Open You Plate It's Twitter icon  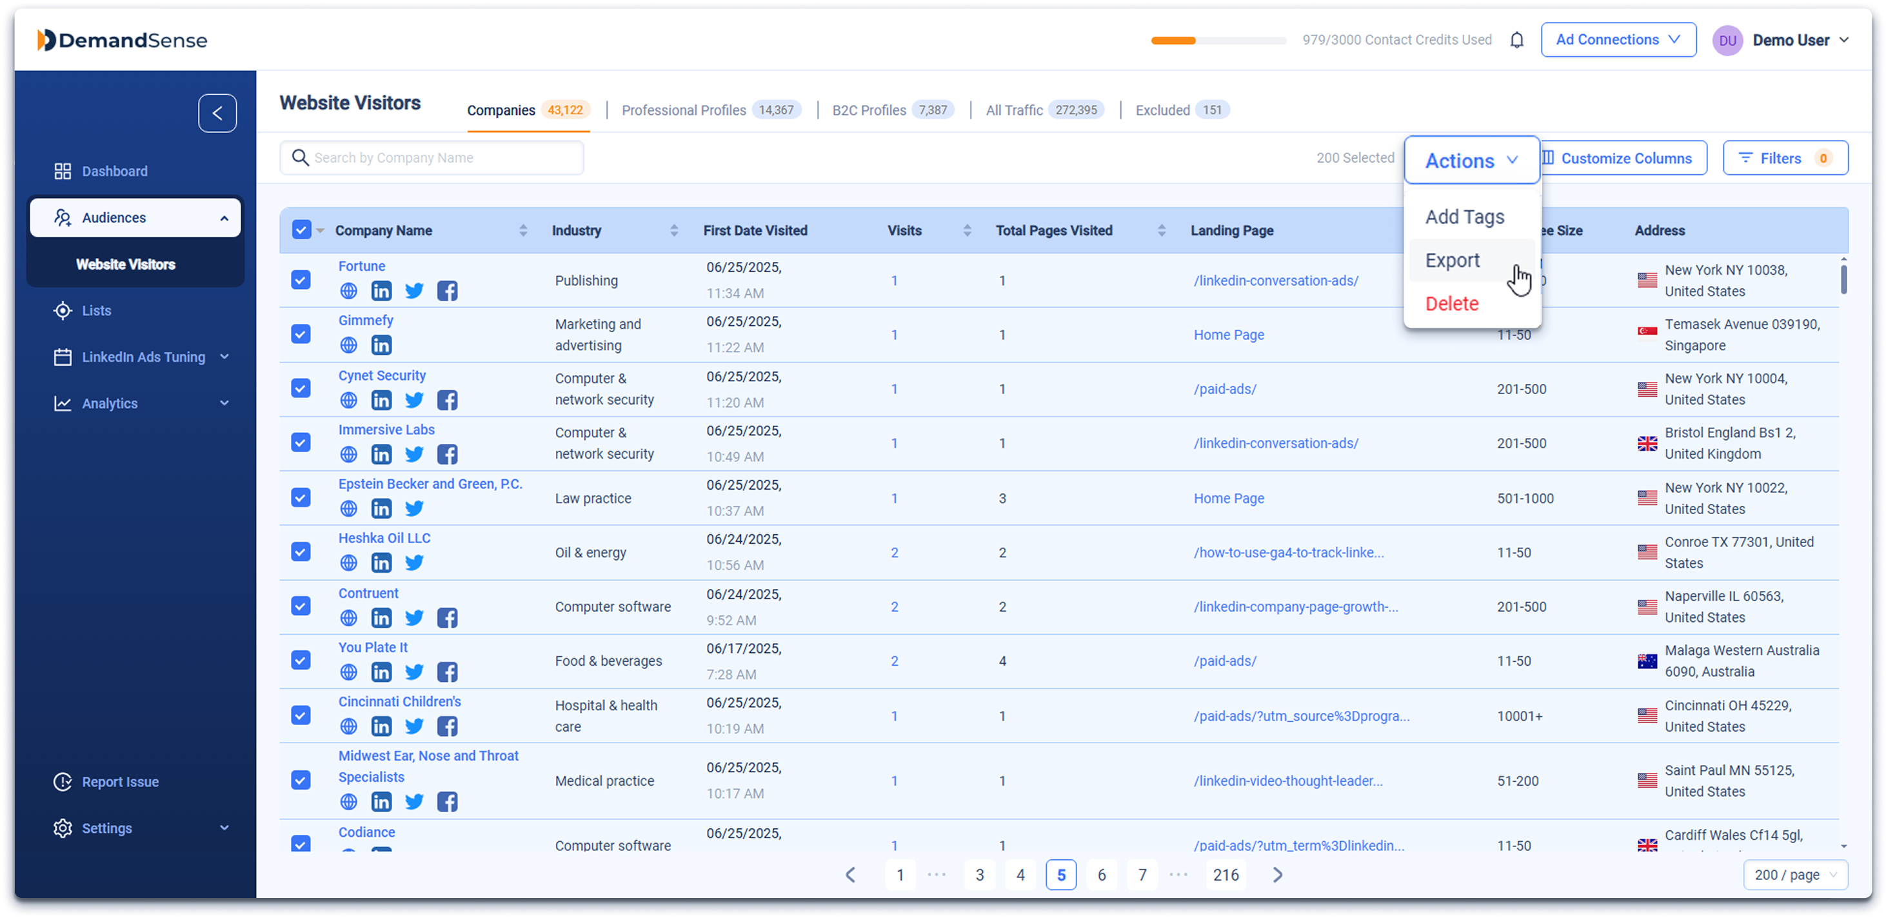(x=413, y=672)
